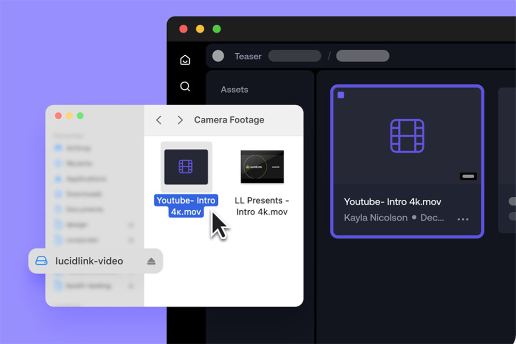The width and height of the screenshot is (516, 344).
Task: Close the Finder window with red button
Action: [x=58, y=116]
